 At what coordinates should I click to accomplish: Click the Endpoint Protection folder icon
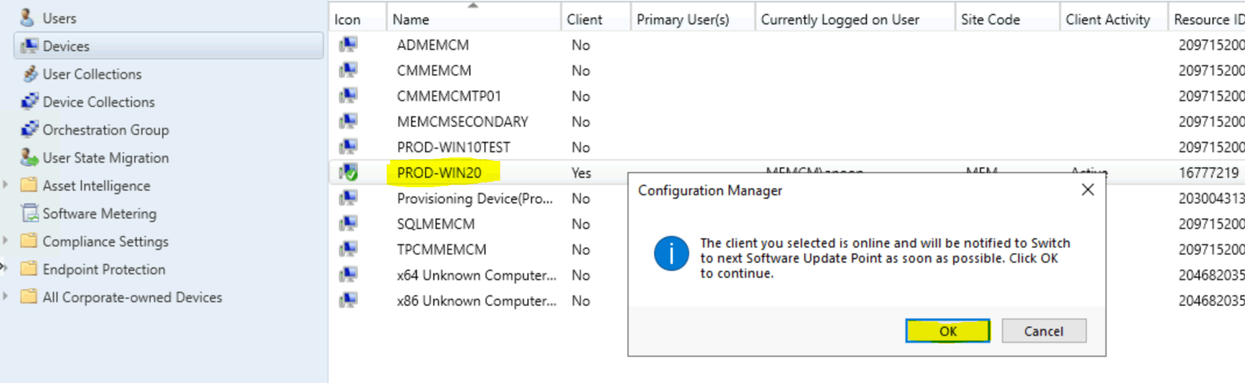(x=29, y=269)
